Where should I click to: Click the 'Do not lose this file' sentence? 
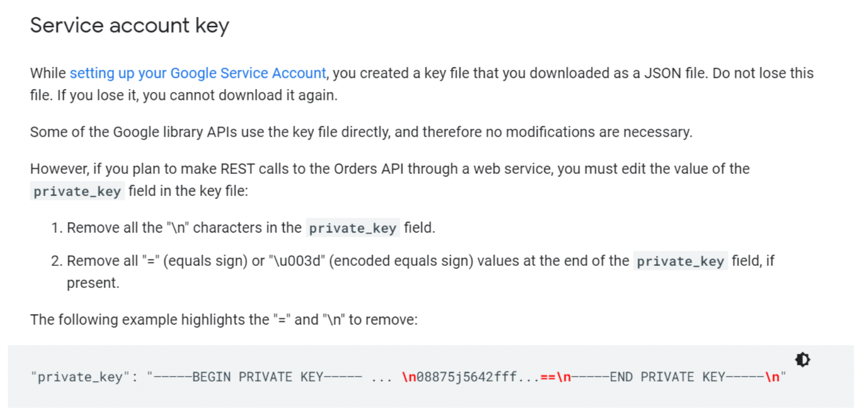[422, 84]
